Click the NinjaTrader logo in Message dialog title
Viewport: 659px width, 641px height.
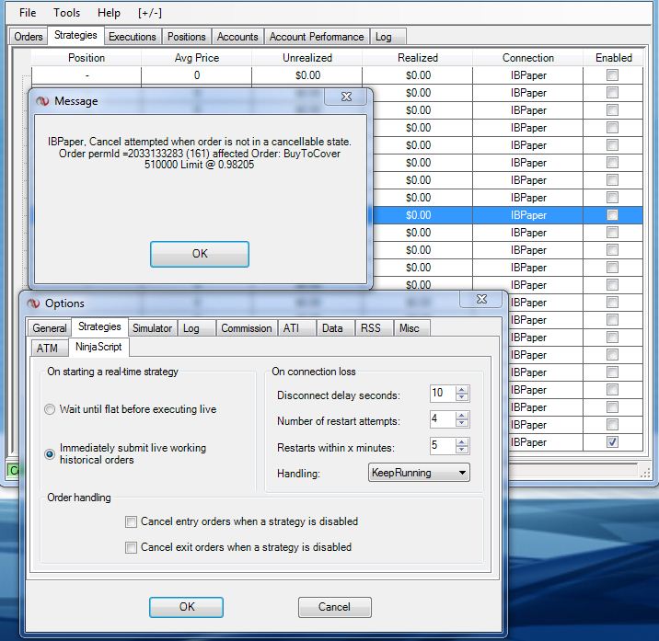point(42,101)
